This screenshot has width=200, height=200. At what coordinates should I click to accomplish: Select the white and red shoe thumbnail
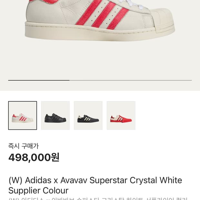23,115
